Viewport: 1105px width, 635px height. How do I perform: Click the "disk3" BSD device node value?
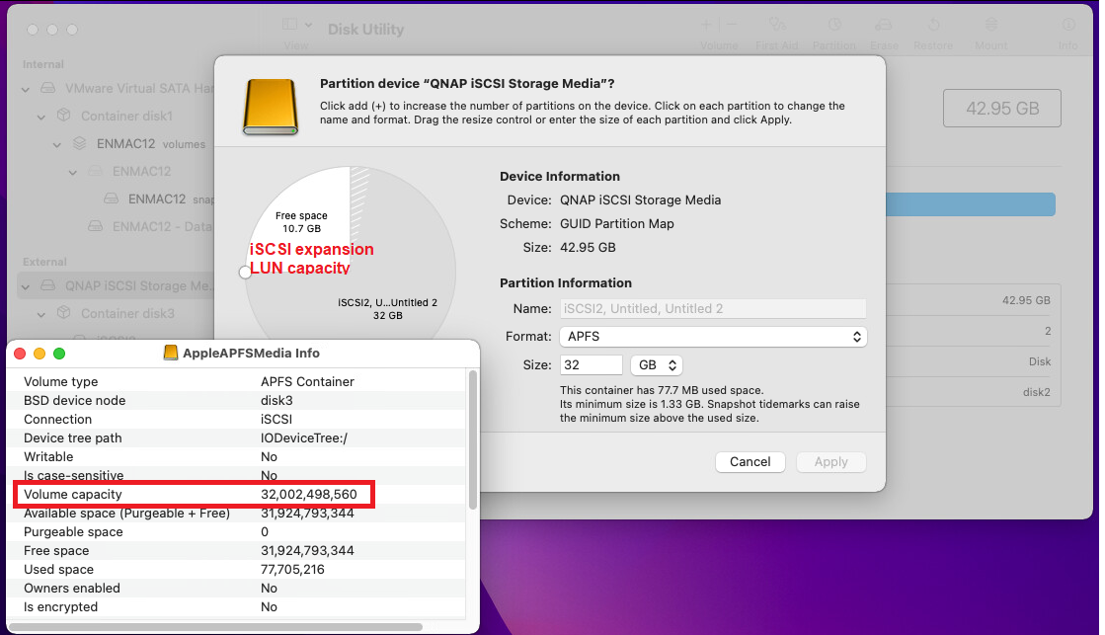[x=276, y=400]
